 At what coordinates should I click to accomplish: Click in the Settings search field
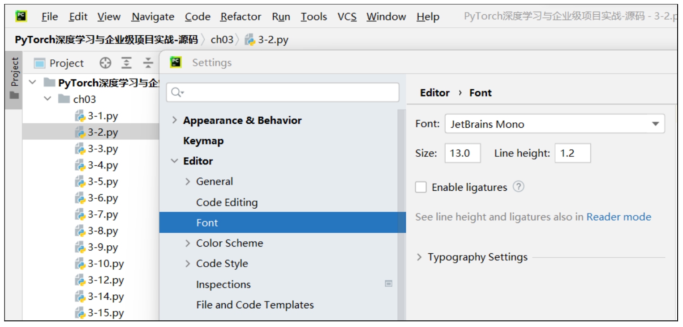point(283,92)
